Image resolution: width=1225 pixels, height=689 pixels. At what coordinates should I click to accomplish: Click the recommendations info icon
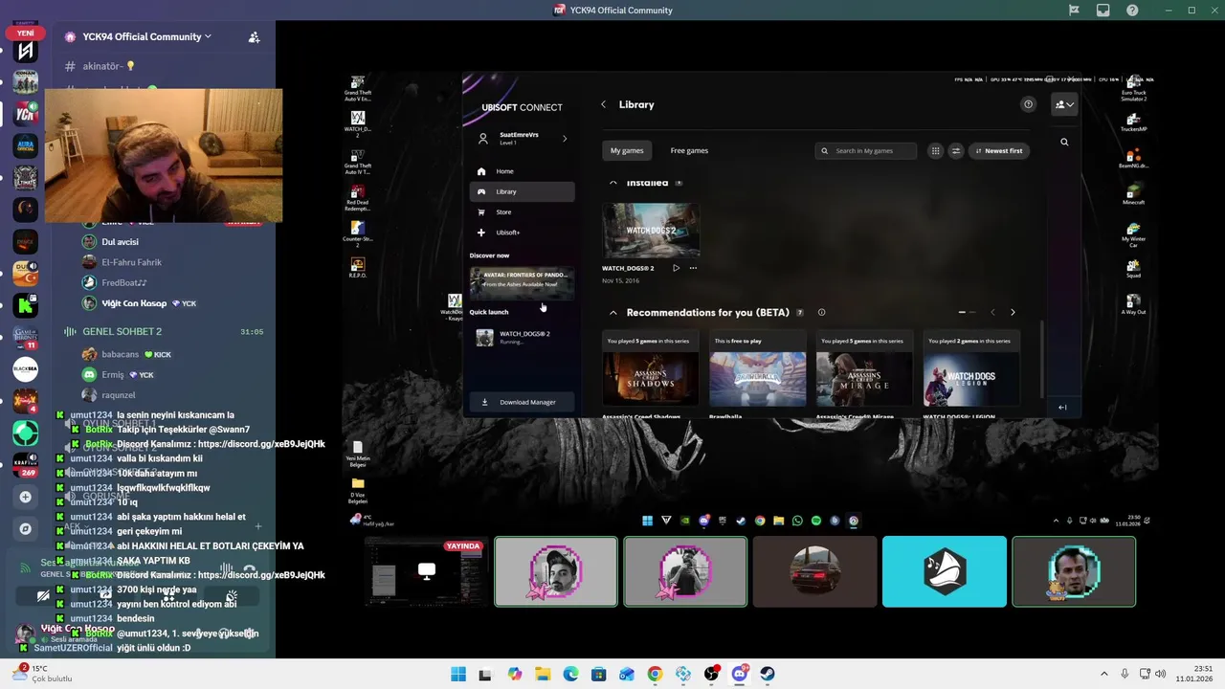click(x=821, y=312)
